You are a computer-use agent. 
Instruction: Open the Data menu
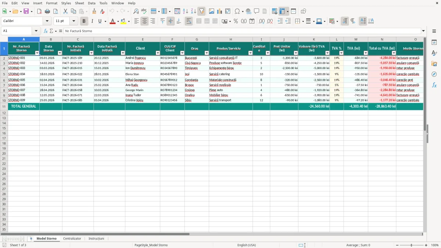92,3
